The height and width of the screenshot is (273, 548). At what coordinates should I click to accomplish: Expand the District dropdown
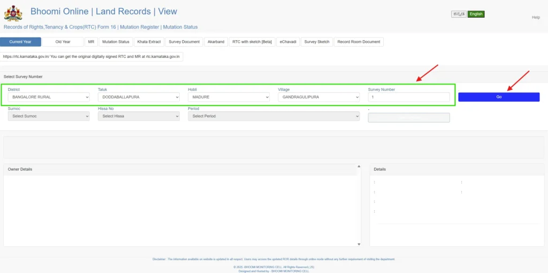[x=49, y=97]
